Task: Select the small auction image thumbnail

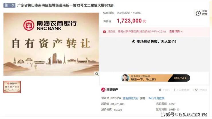Action: (x=12, y=87)
